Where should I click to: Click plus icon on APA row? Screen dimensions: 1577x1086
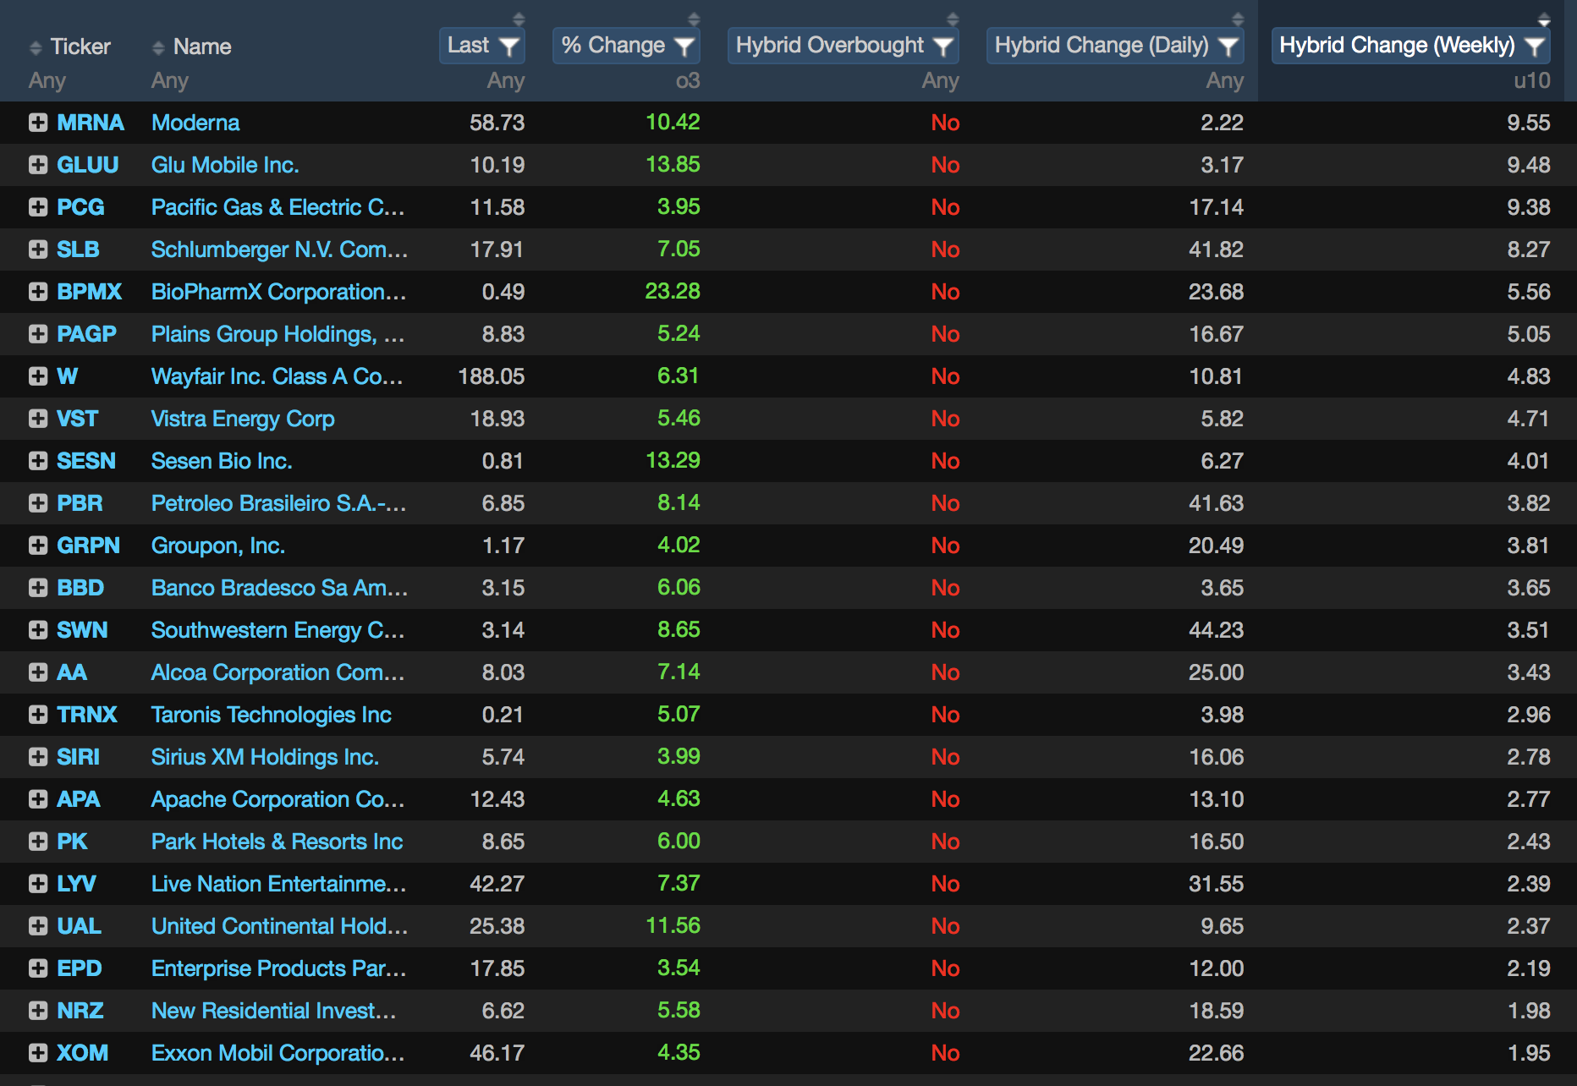[x=37, y=799]
